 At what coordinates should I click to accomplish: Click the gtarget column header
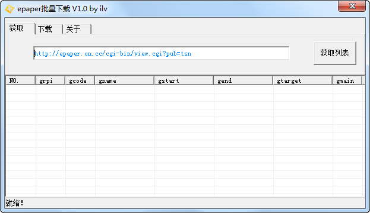click(x=303, y=80)
